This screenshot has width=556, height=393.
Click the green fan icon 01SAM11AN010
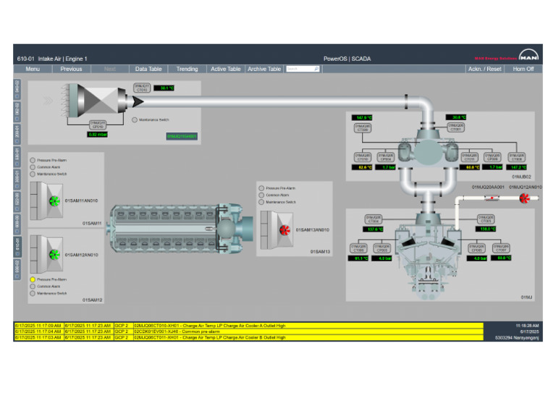tap(54, 201)
